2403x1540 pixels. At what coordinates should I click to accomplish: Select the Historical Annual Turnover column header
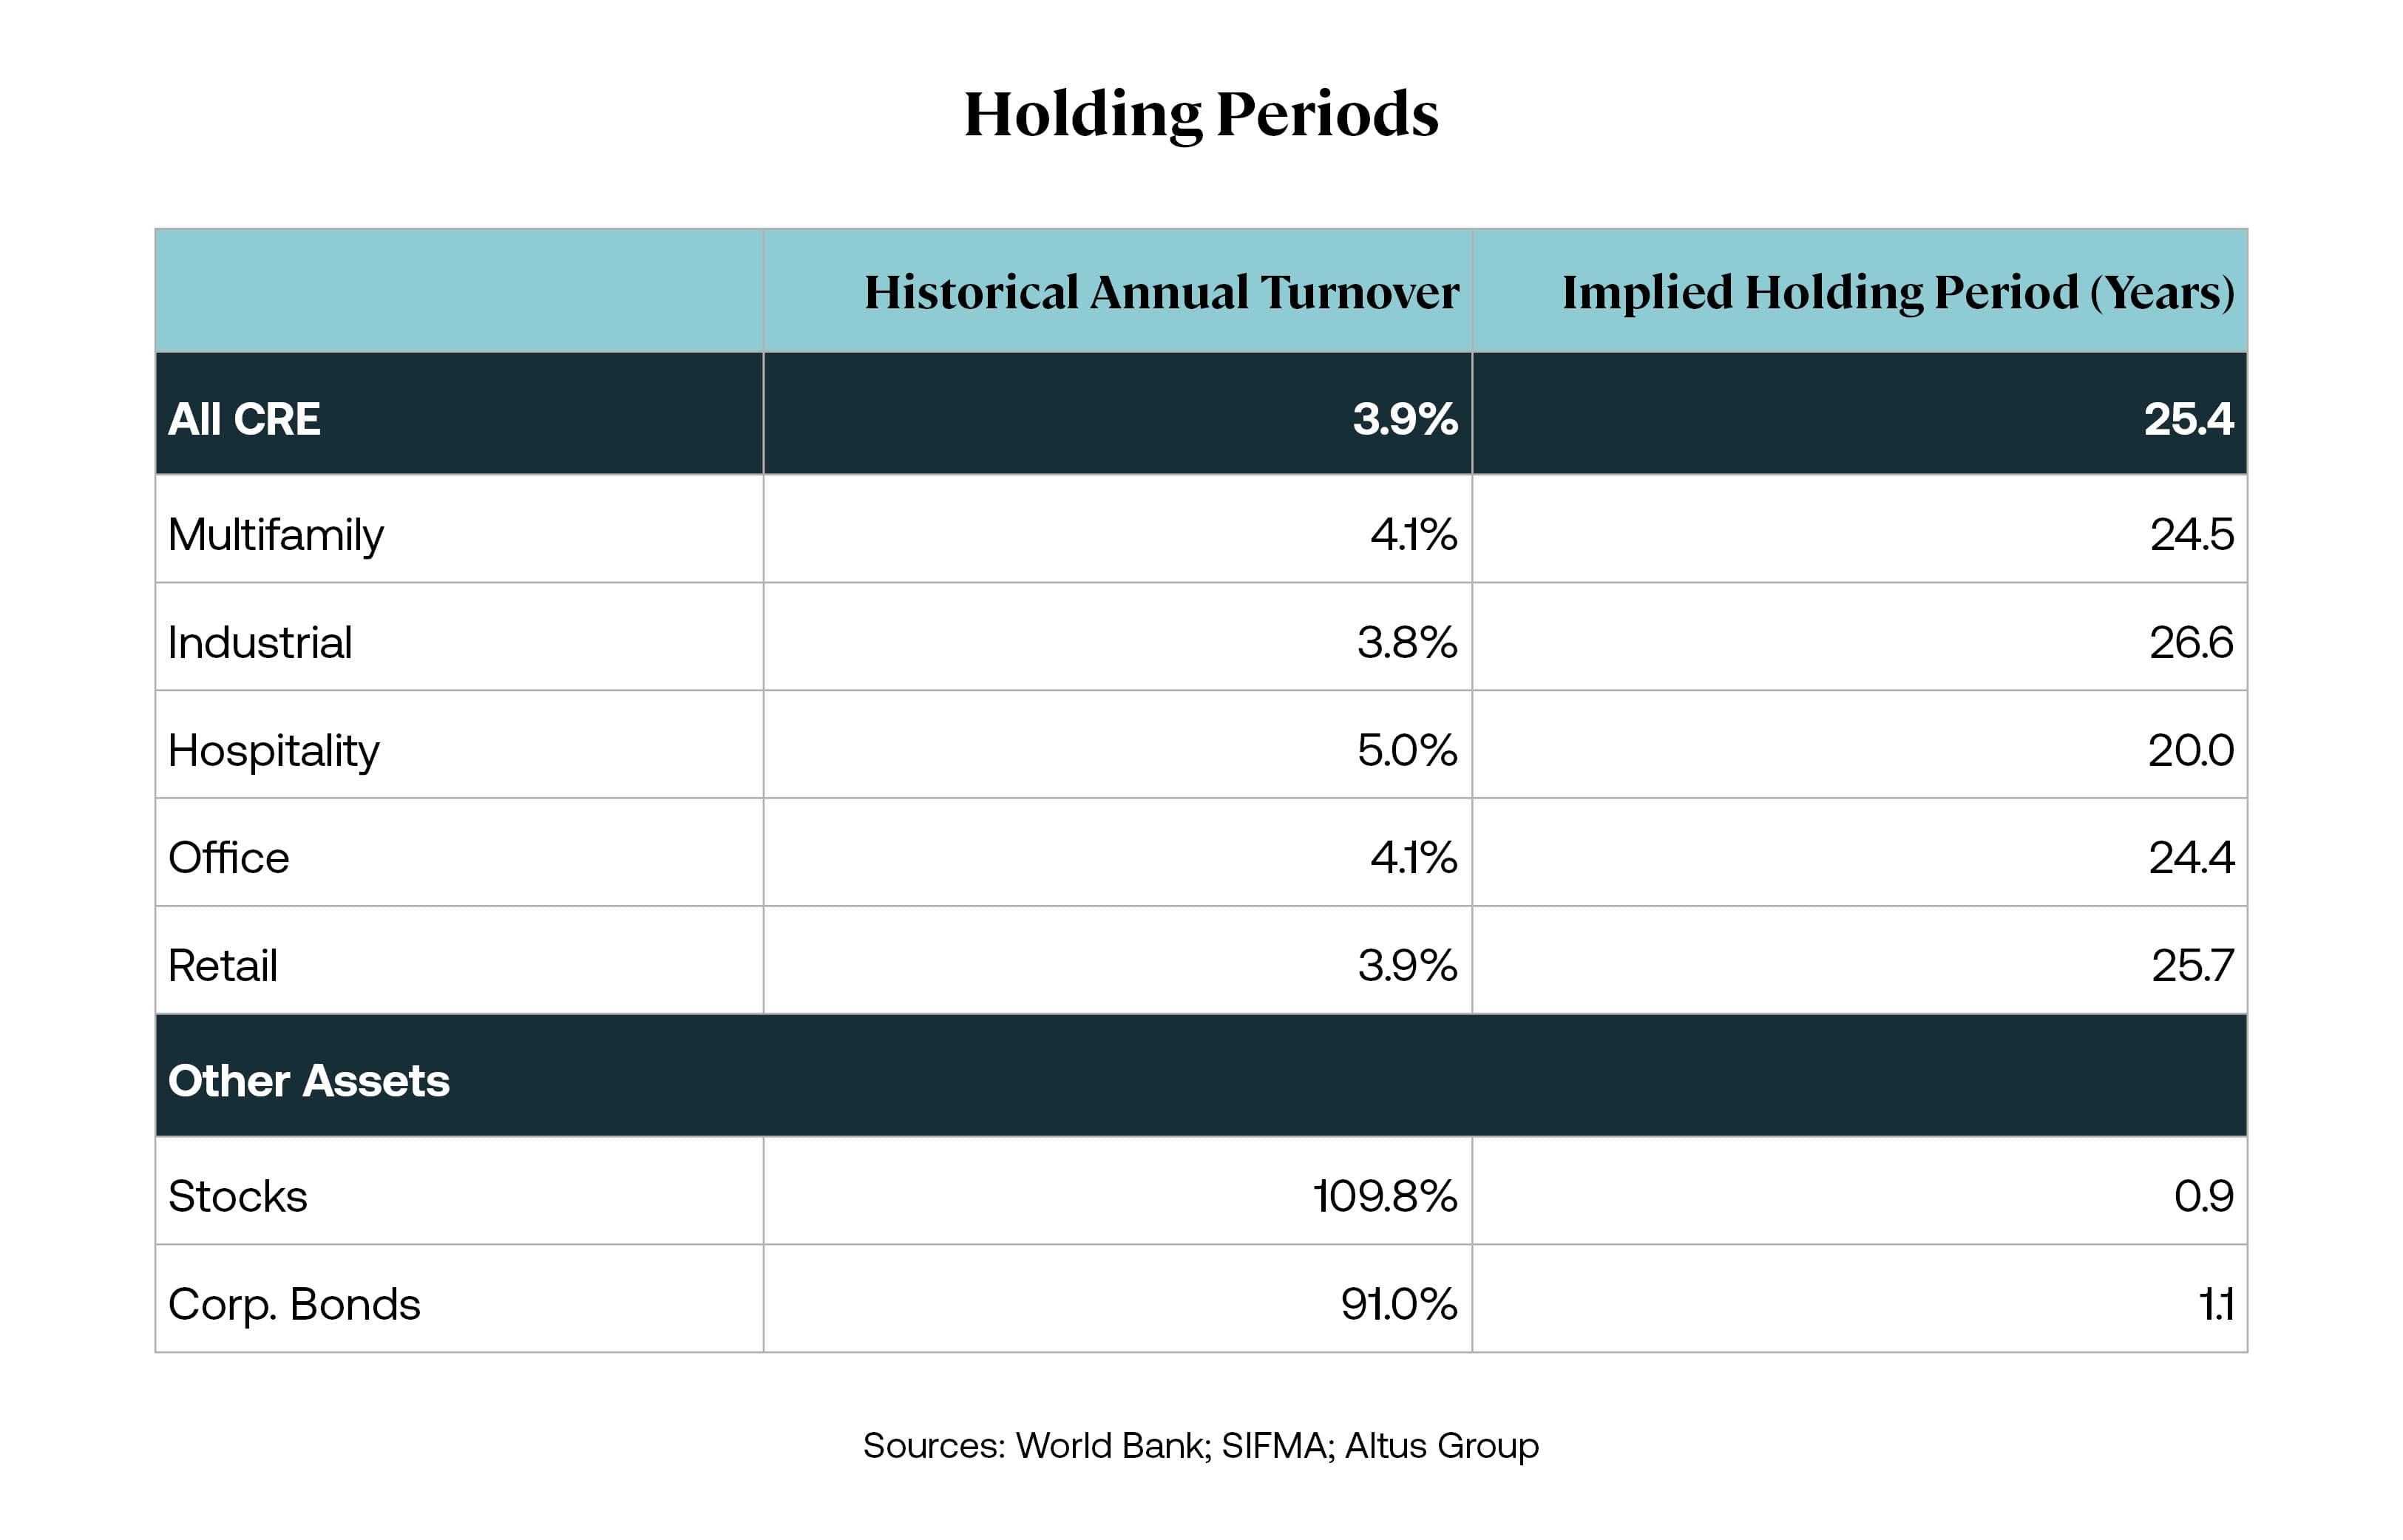pyautogui.click(x=1161, y=292)
